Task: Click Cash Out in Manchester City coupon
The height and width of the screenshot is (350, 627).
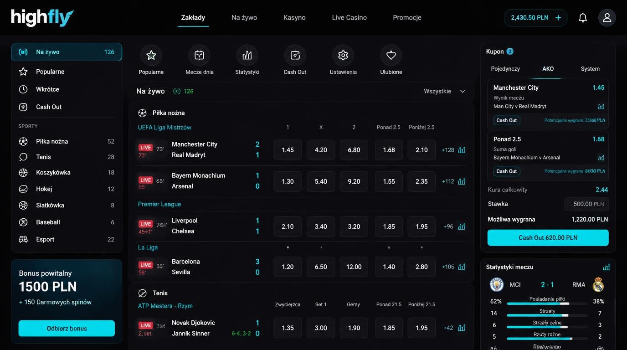Action: [x=507, y=120]
